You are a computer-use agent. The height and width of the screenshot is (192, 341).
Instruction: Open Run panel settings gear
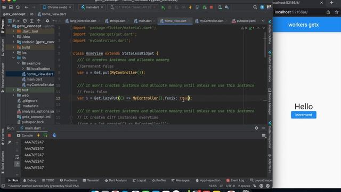tap(256, 128)
